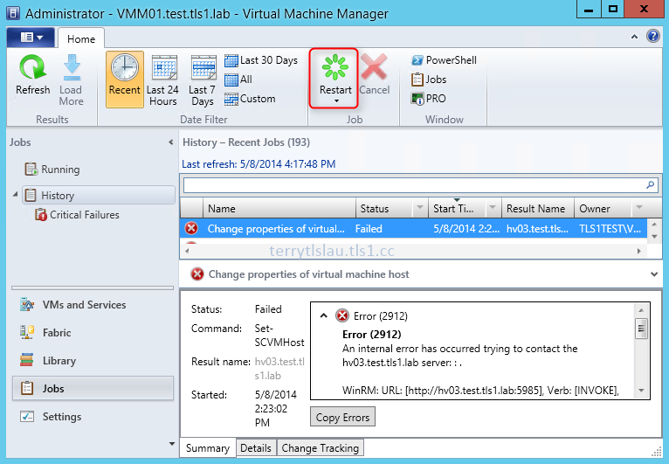This screenshot has width=669, height=464.
Task: Open the Custom date filter
Action: tap(250, 99)
